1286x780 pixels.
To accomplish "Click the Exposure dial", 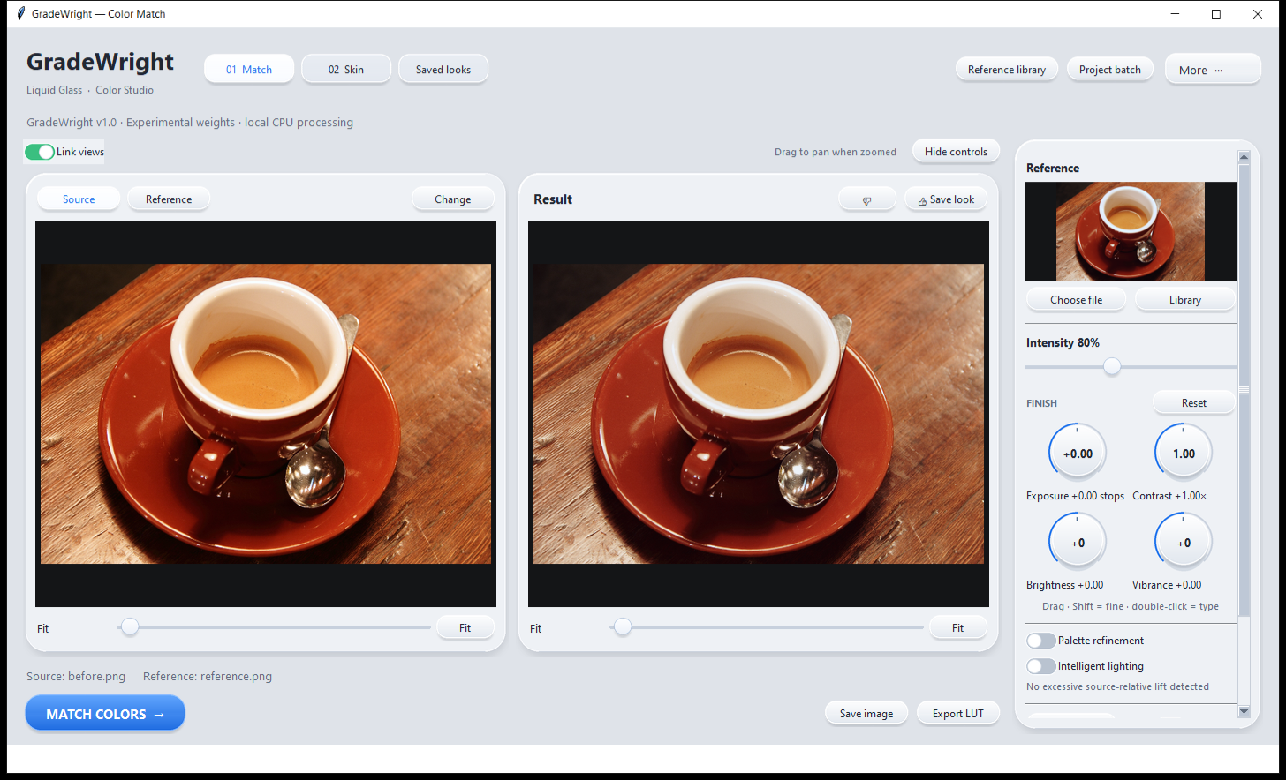I will click(x=1078, y=454).
